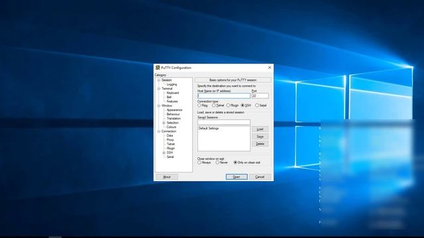Open the Translation category
The width and height of the screenshot is (424, 238).
[x=174, y=118]
